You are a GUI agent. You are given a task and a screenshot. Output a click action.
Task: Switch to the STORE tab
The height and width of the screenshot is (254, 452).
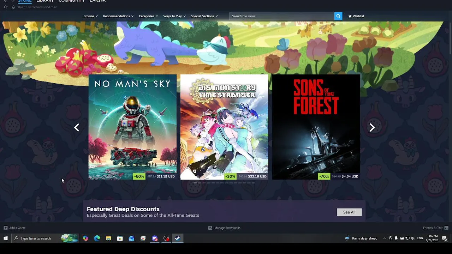pyautogui.click(x=25, y=1)
